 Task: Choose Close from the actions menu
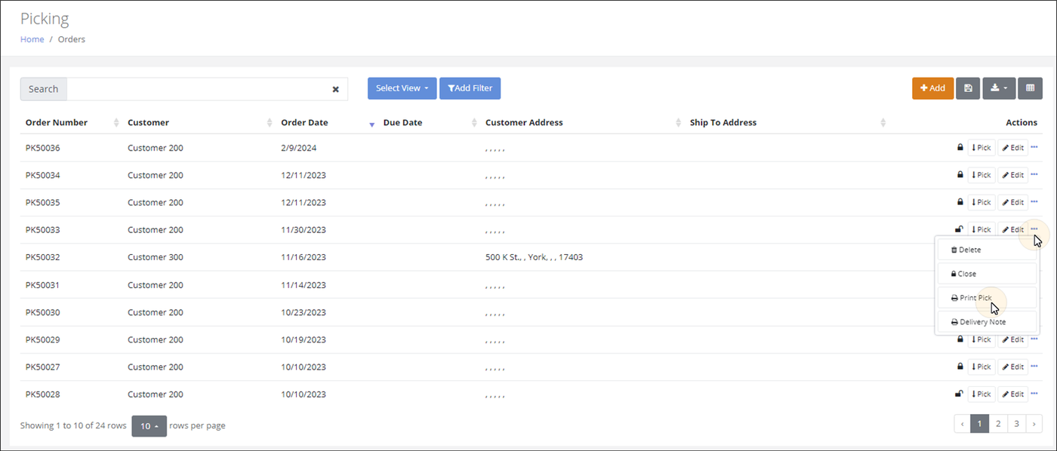[987, 274]
